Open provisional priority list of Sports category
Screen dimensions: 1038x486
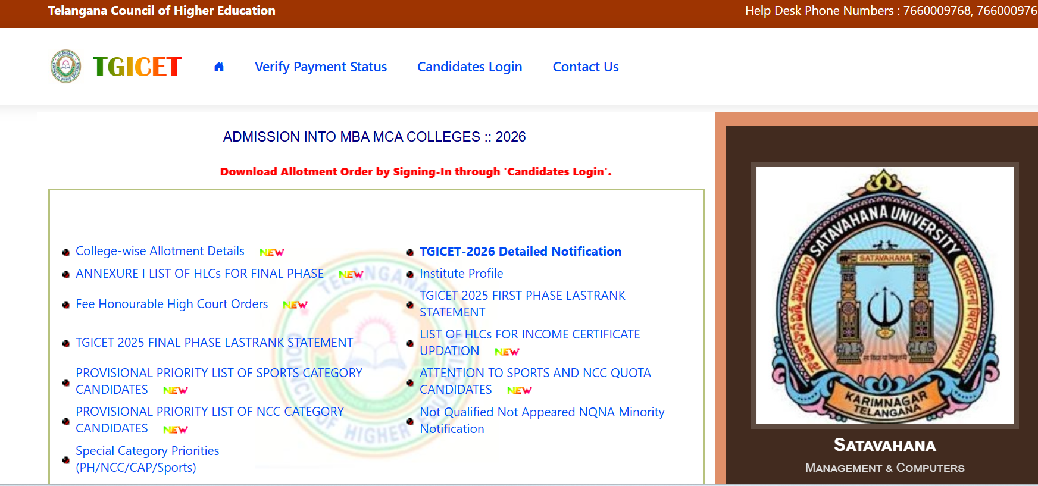click(x=219, y=381)
